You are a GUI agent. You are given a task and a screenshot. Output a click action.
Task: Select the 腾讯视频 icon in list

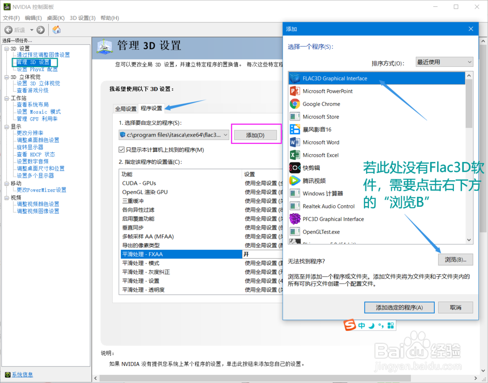tap(295, 181)
